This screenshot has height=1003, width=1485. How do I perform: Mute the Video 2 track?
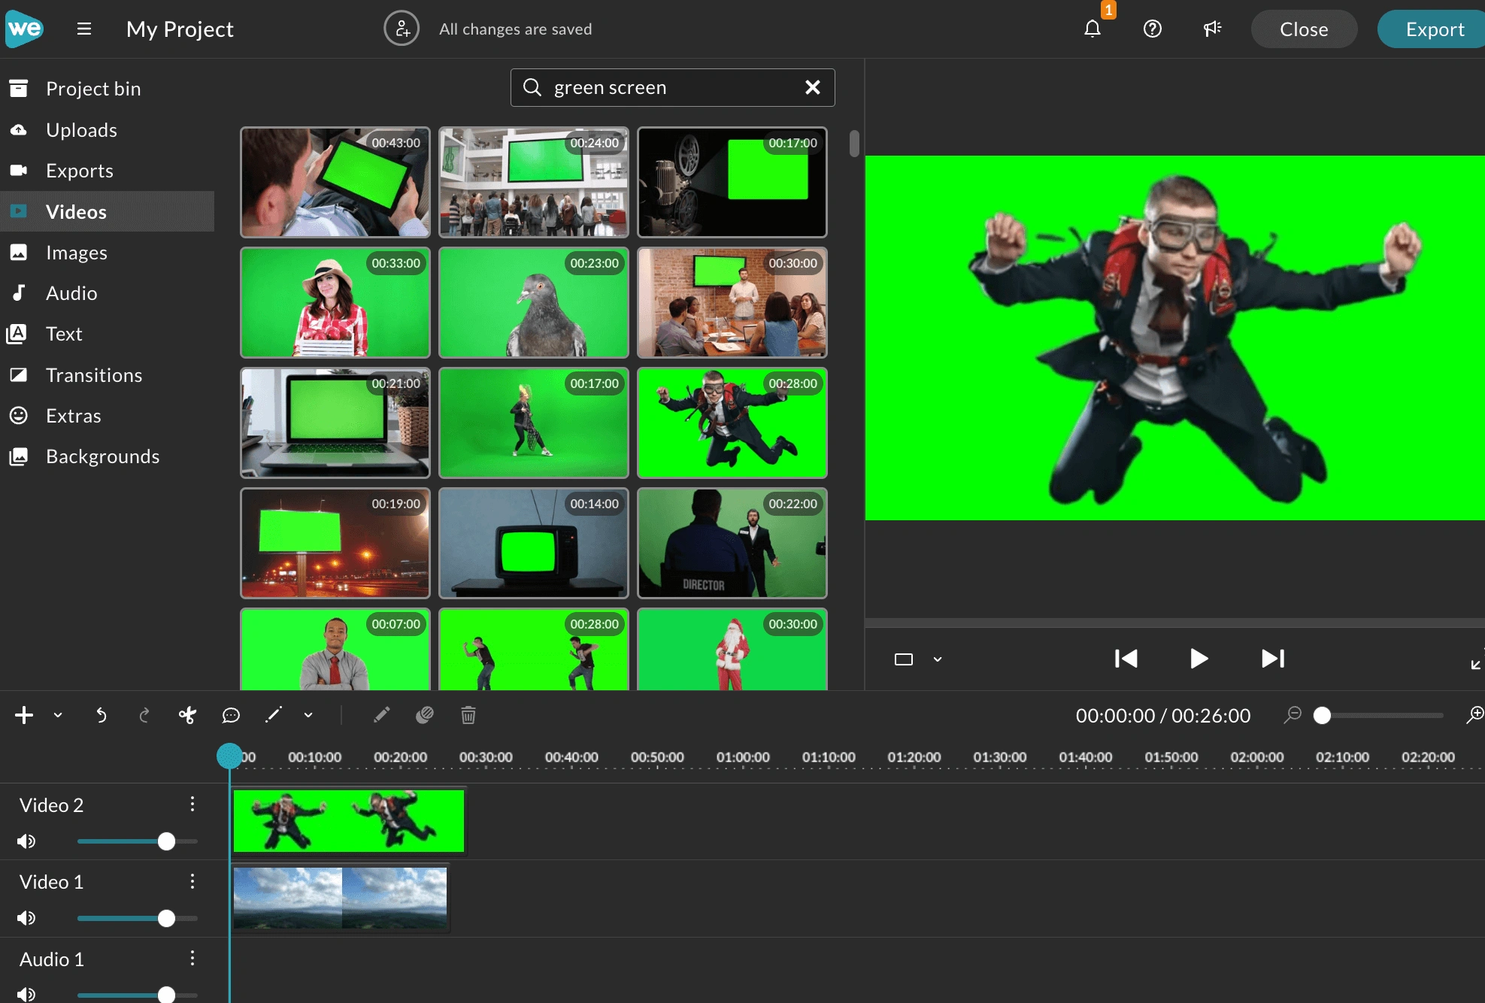tap(26, 841)
